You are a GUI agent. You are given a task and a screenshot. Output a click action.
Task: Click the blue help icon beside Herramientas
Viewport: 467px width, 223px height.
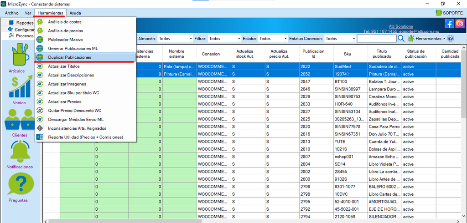450,39
